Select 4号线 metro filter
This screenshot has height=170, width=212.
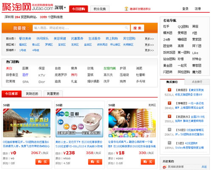(36, 50)
